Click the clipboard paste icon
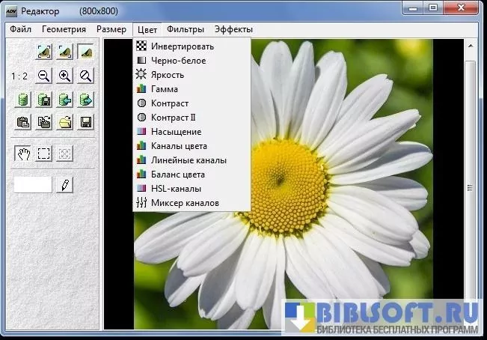The image size is (487, 340). pyautogui.click(x=23, y=122)
